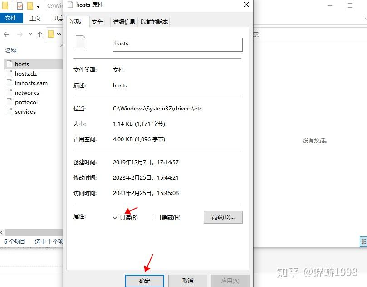Click the horizontal scrollbar left arrow

click(2, 232)
